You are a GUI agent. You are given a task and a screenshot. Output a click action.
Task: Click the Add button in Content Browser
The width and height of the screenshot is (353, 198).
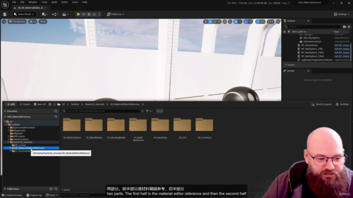[x=11, y=105]
